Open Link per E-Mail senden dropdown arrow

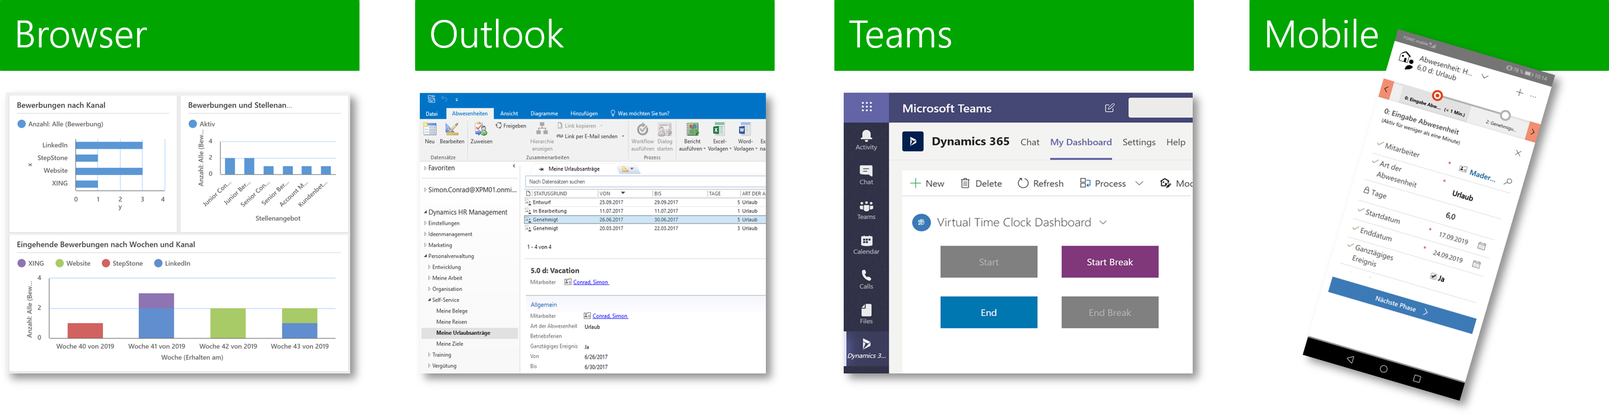[623, 136]
